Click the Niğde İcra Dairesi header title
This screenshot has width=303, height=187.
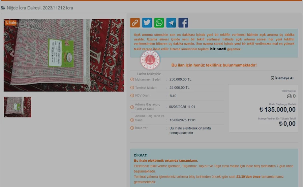pyautogui.click(x=40, y=8)
